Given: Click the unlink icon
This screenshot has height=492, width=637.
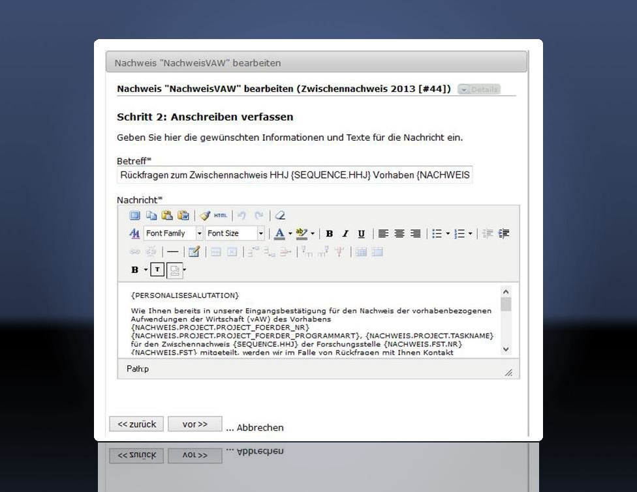Looking at the screenshot, I should (x=151, y=252).
